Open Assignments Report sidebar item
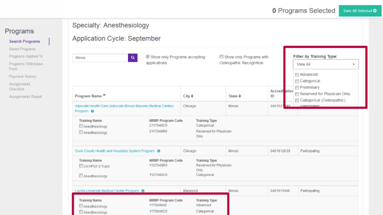 click(x=26, y=97)
